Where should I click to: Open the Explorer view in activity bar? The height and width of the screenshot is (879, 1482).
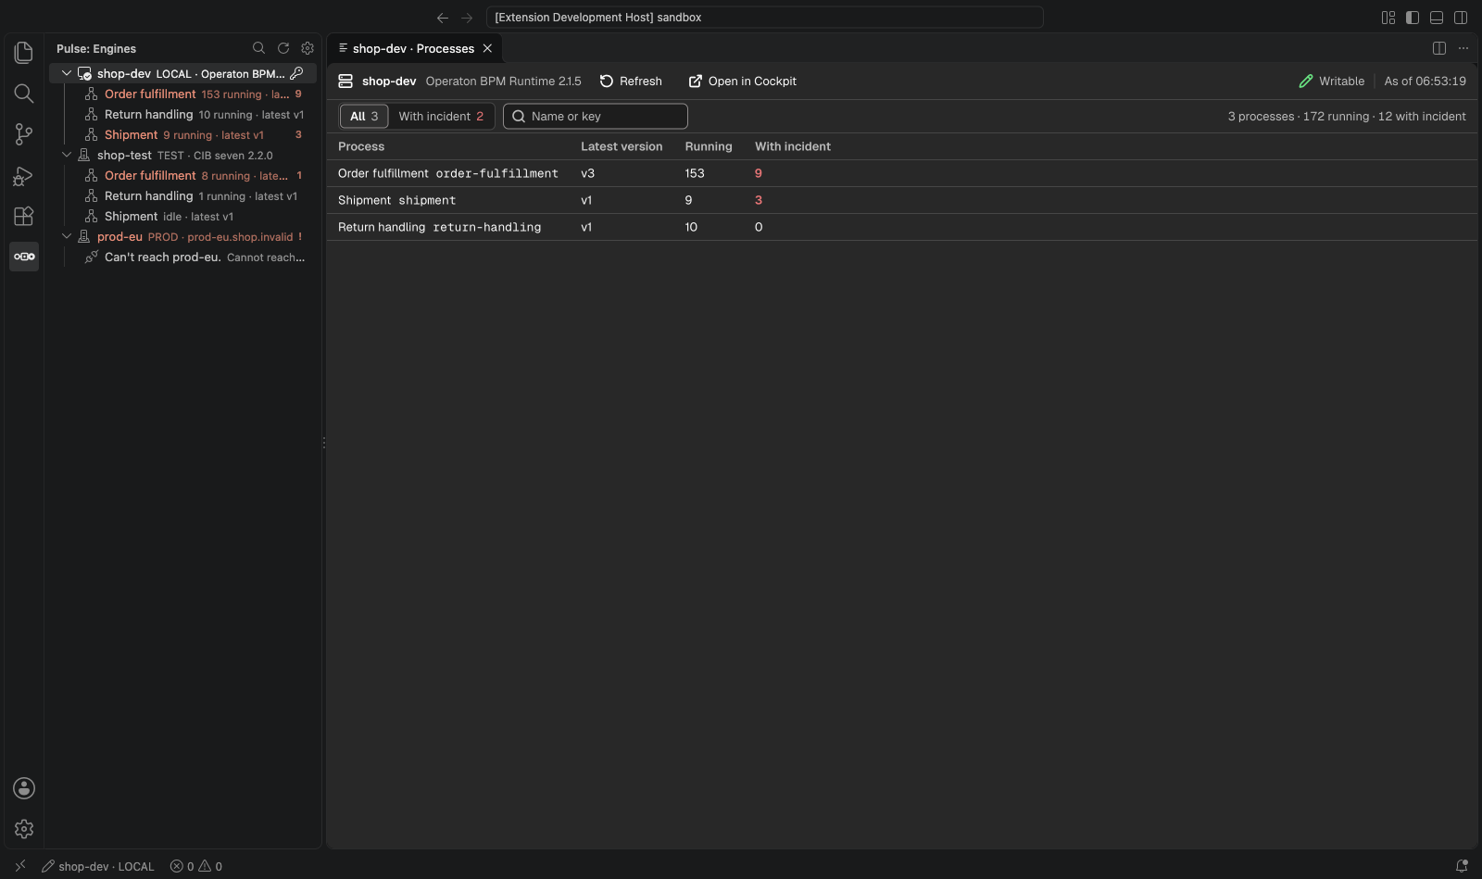coord(24,53)
